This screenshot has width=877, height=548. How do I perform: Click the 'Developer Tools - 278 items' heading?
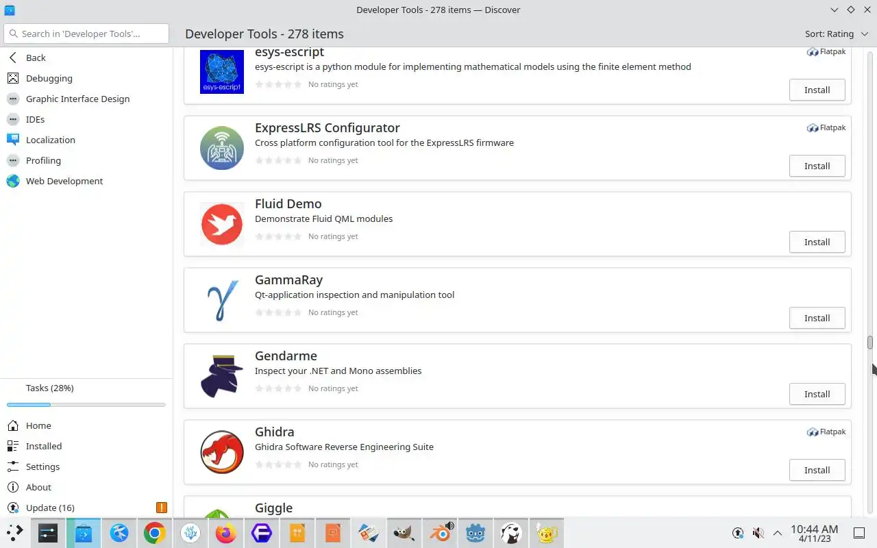[x=264, y=34]
